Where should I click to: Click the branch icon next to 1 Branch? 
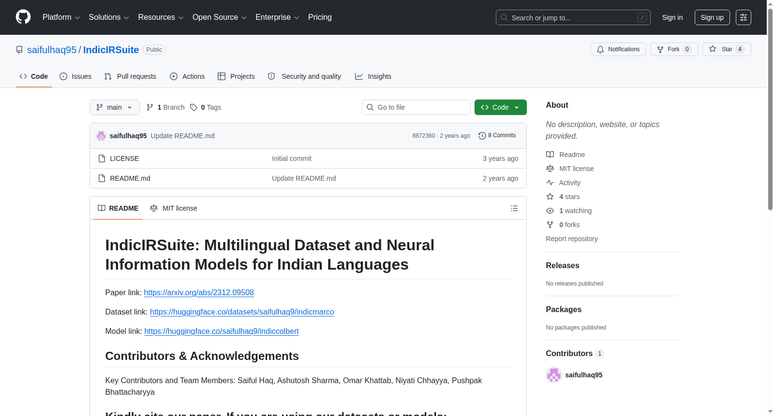(x=150, y=107)
